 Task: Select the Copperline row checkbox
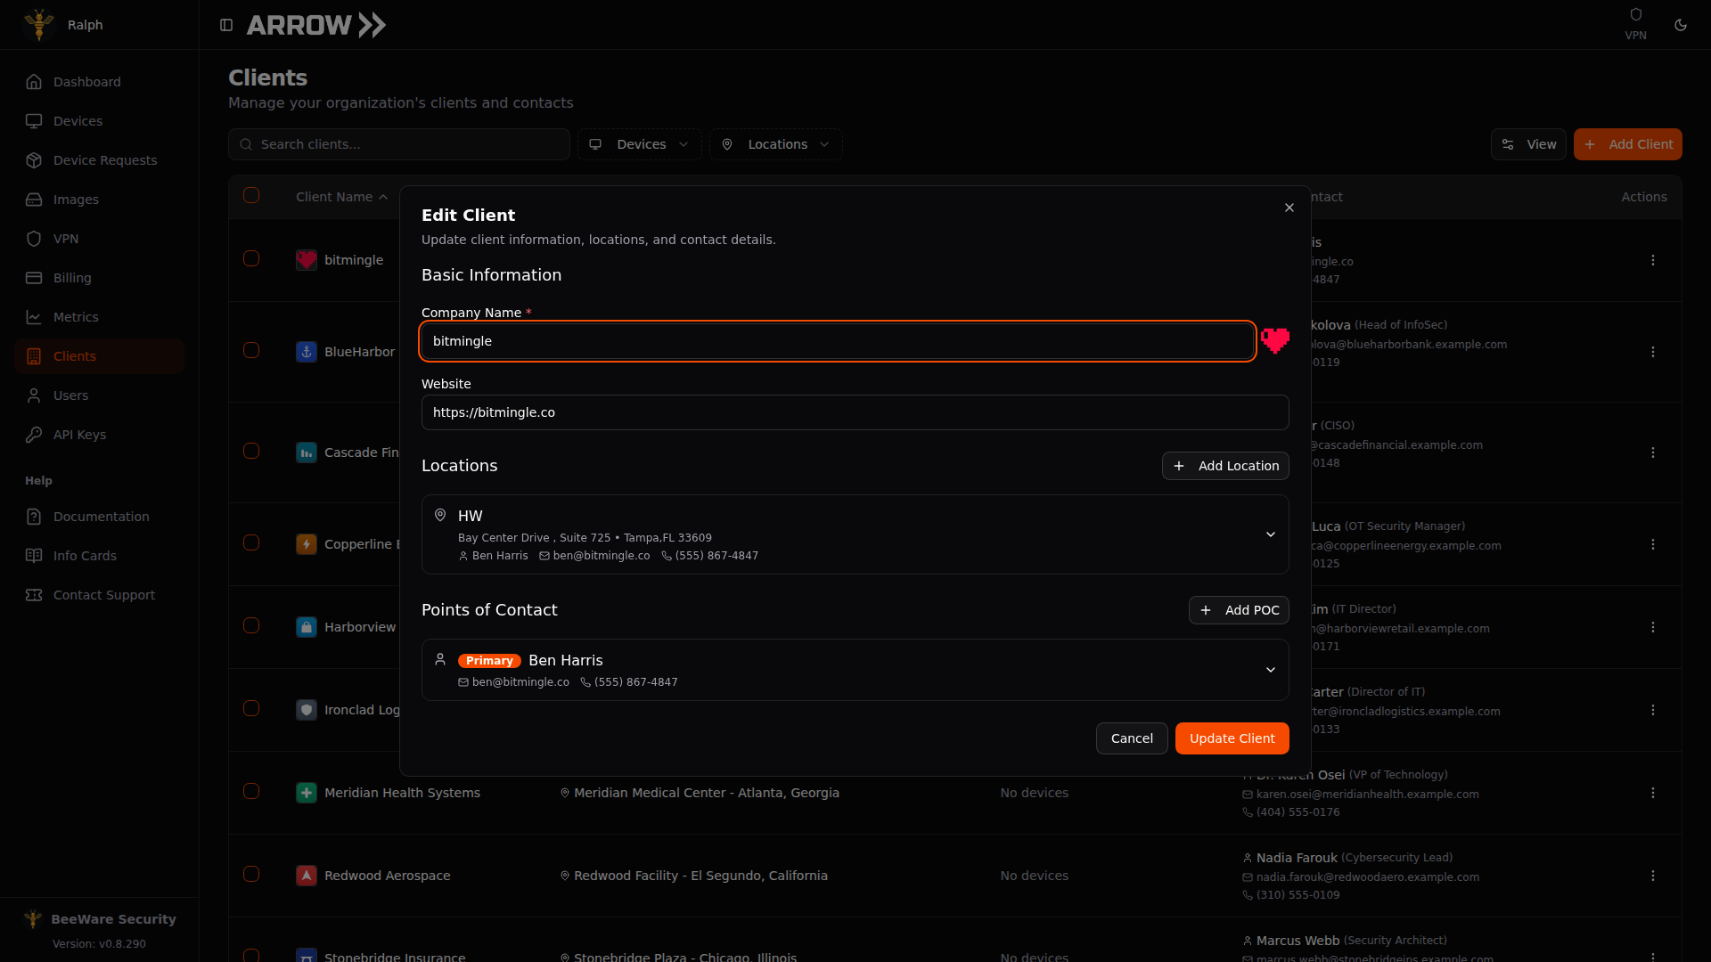click(251, 542)
